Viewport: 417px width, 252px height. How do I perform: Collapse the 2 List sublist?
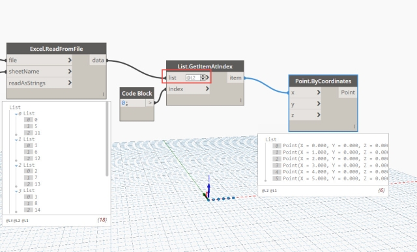pyautogui.click(x=16, y=165)
